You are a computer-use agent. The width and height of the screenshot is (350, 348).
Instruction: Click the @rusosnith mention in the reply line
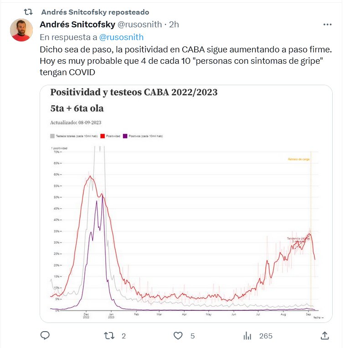click(121, 37)
